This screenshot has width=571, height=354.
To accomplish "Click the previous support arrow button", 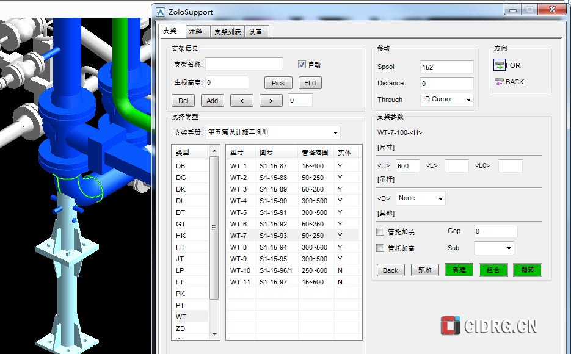I will (242, 100).
